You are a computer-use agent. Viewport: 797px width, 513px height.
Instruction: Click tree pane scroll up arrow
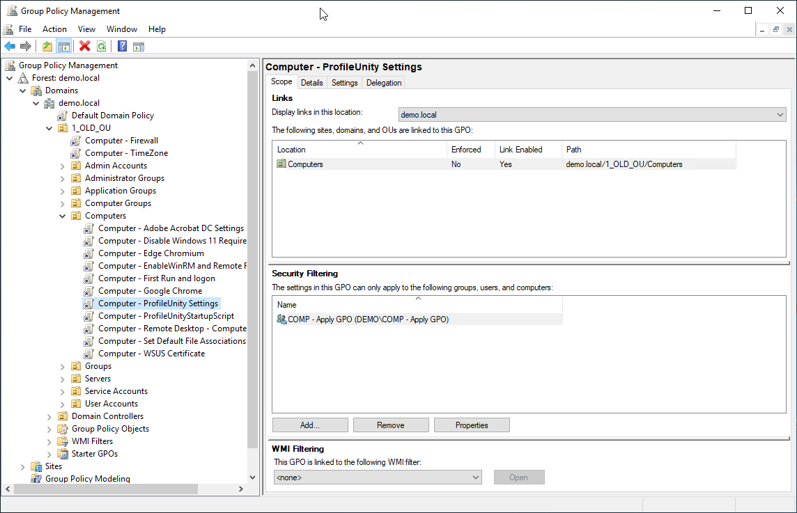pos(253,65)
